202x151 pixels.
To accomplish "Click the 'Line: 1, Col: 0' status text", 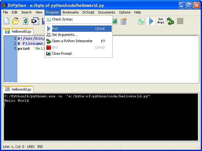I will tap(13, 147).
